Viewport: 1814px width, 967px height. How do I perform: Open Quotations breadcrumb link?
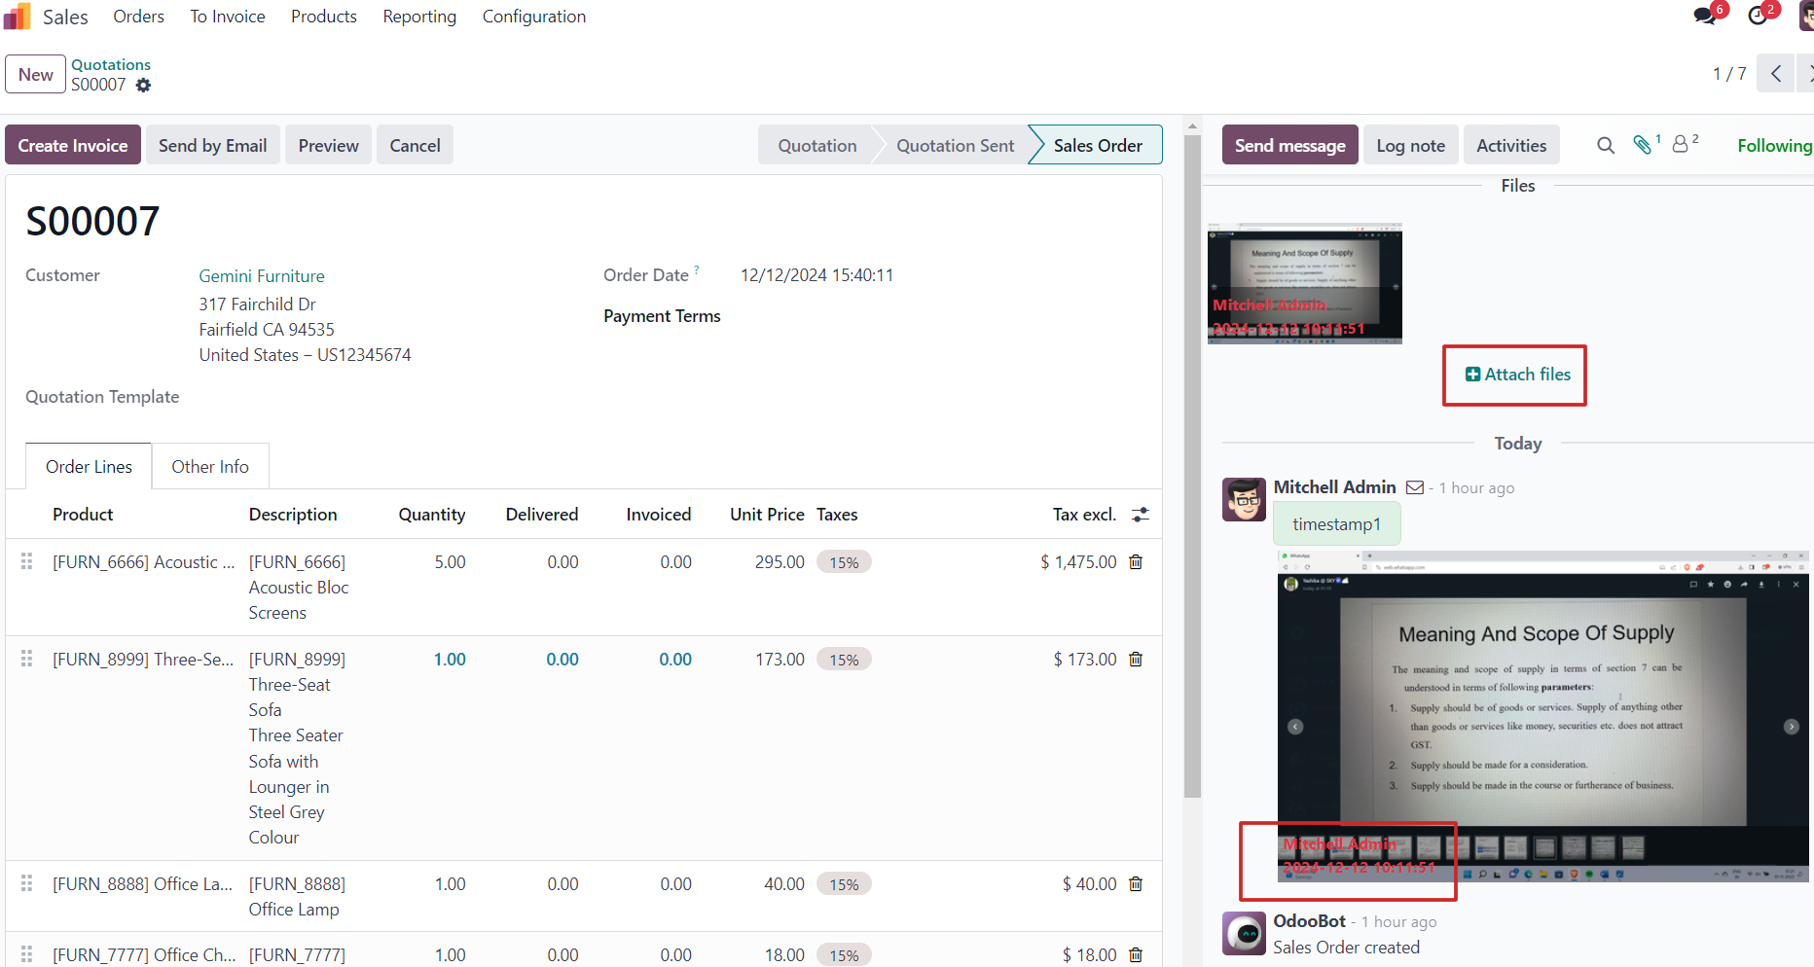tap(111, 64)
